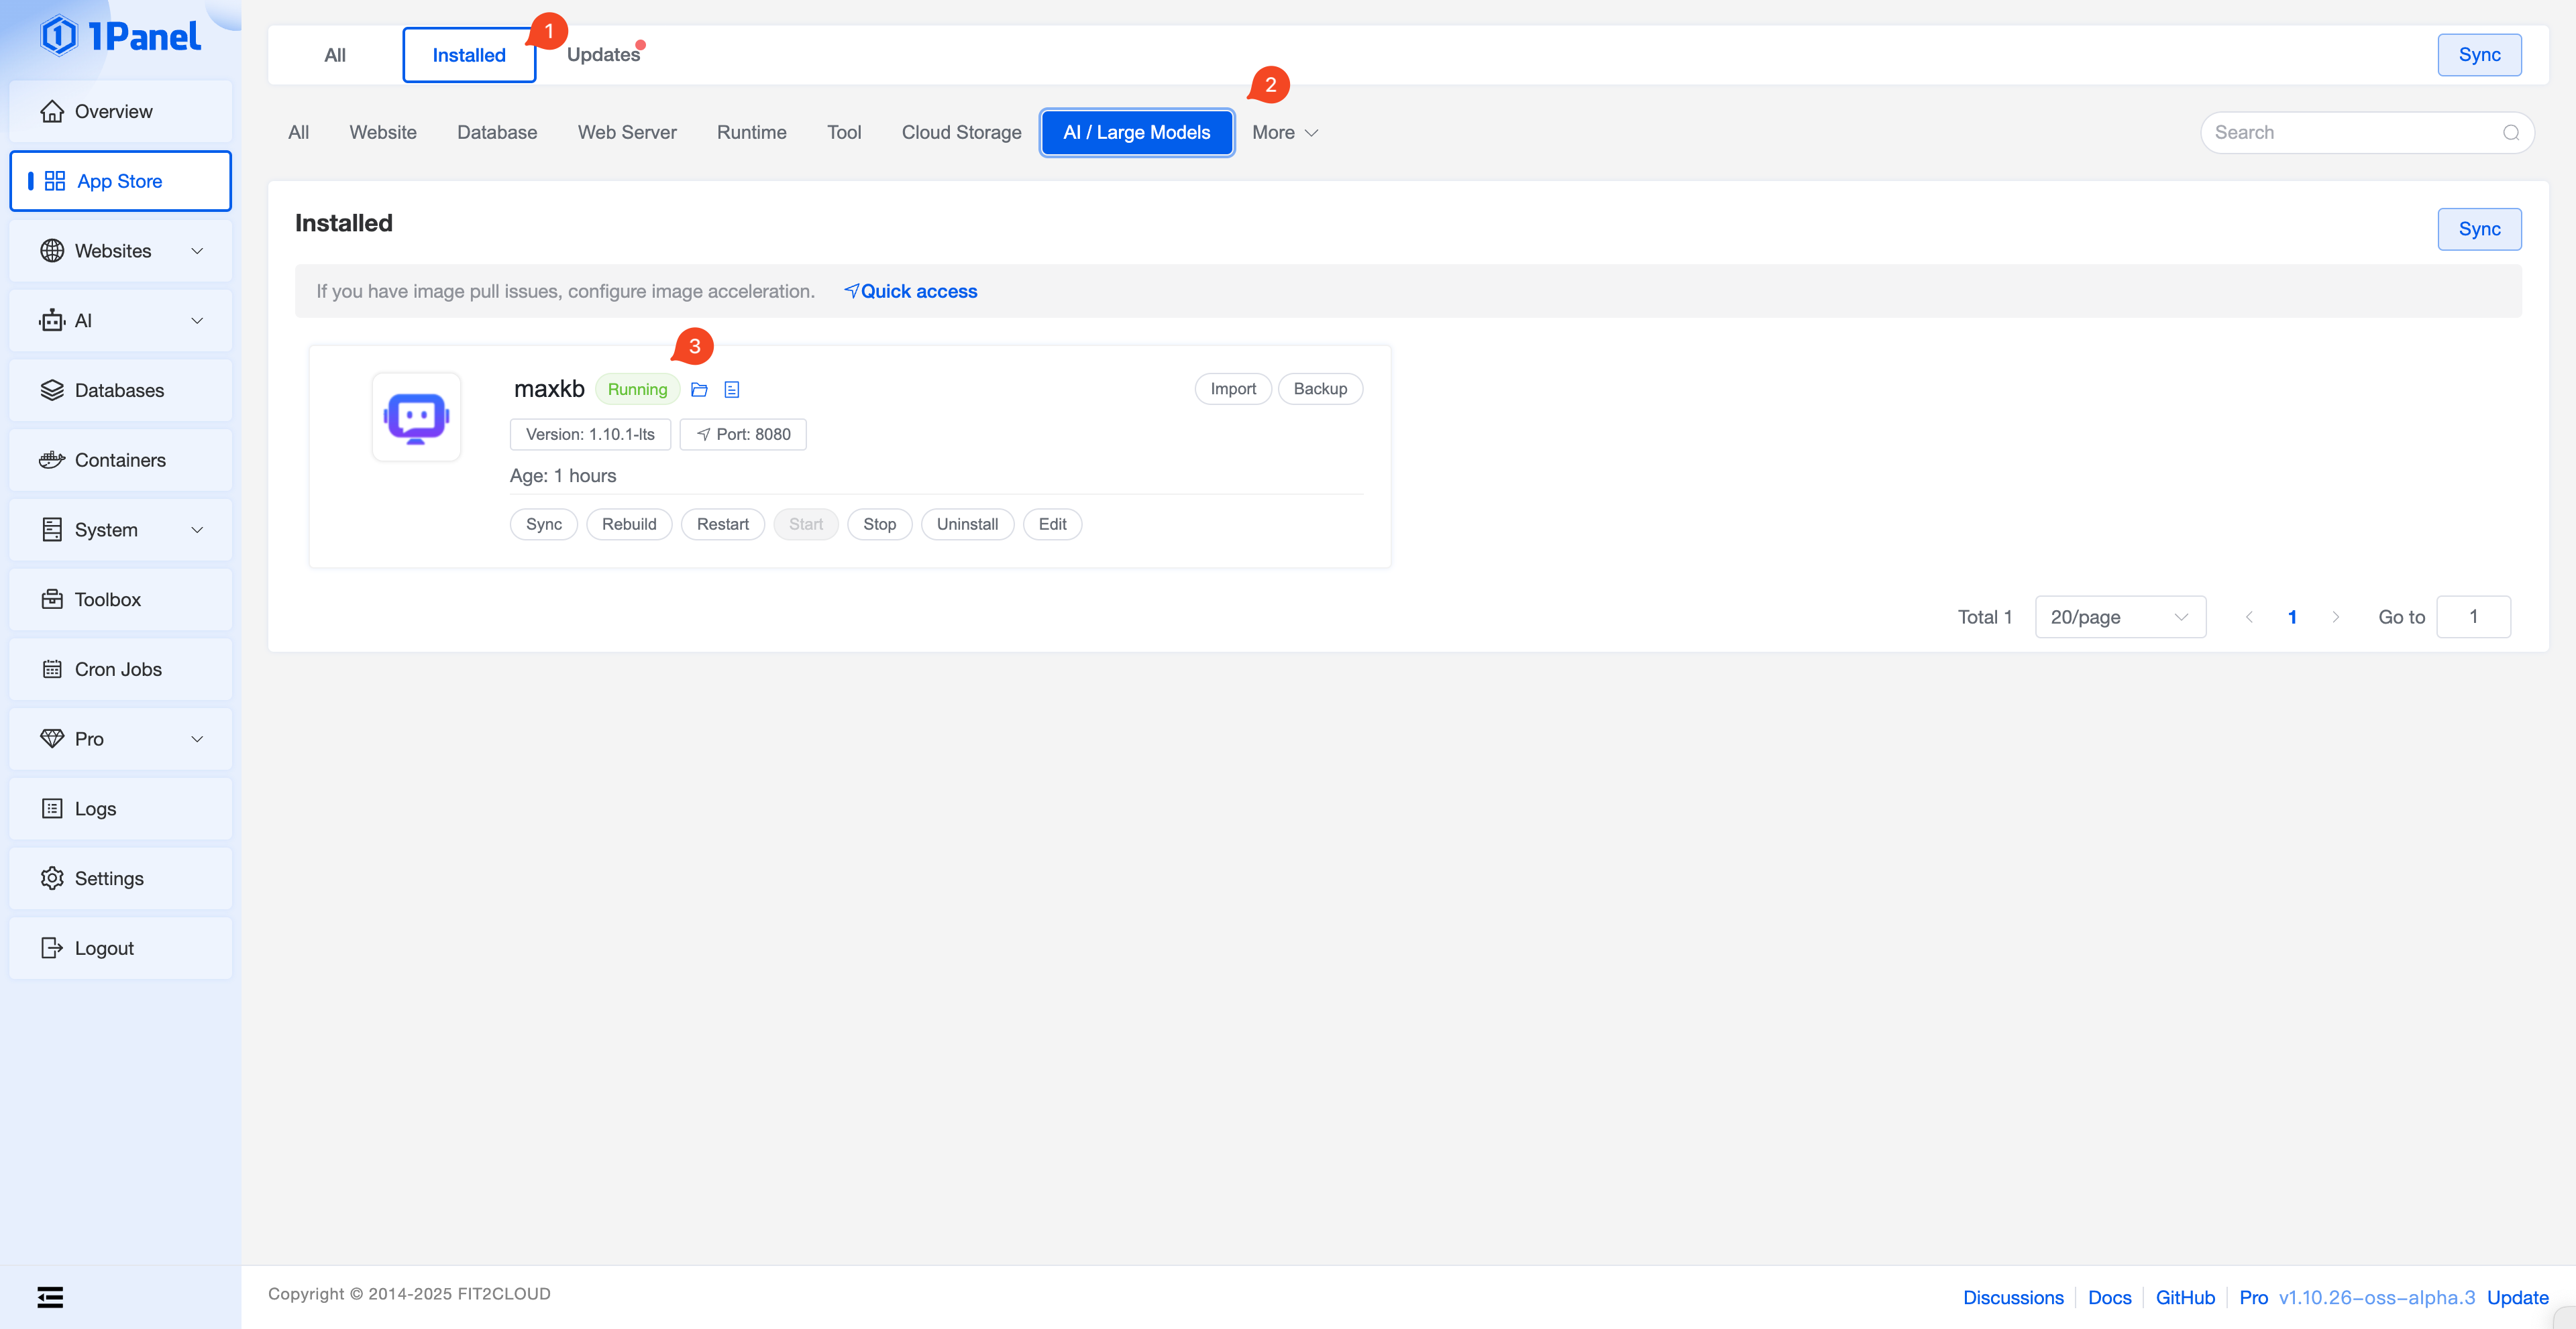
Task: Click the Settings gear icon
Action: (x=52, y=878)
